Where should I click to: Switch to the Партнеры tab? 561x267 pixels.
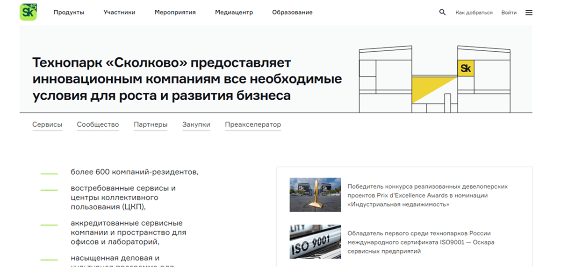click(151, 125)
